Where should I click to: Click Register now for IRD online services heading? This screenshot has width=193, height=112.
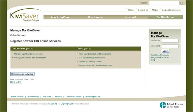point(35,41)
